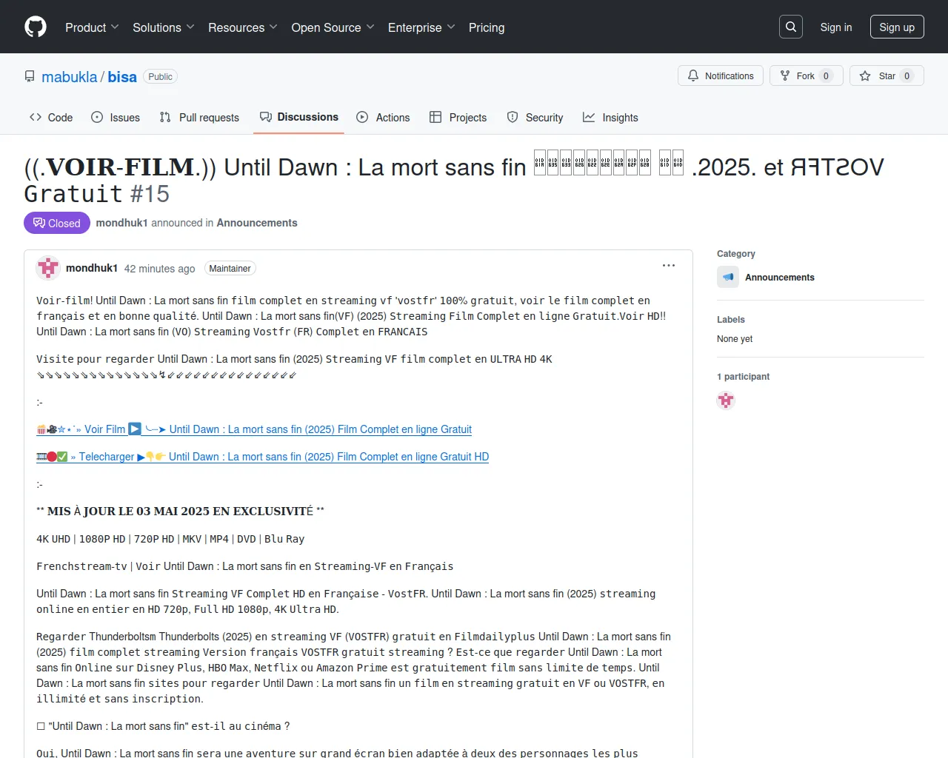The image size is (948, 758).
Task: Click the Notifications button
Action: click(x=721, y=76)
